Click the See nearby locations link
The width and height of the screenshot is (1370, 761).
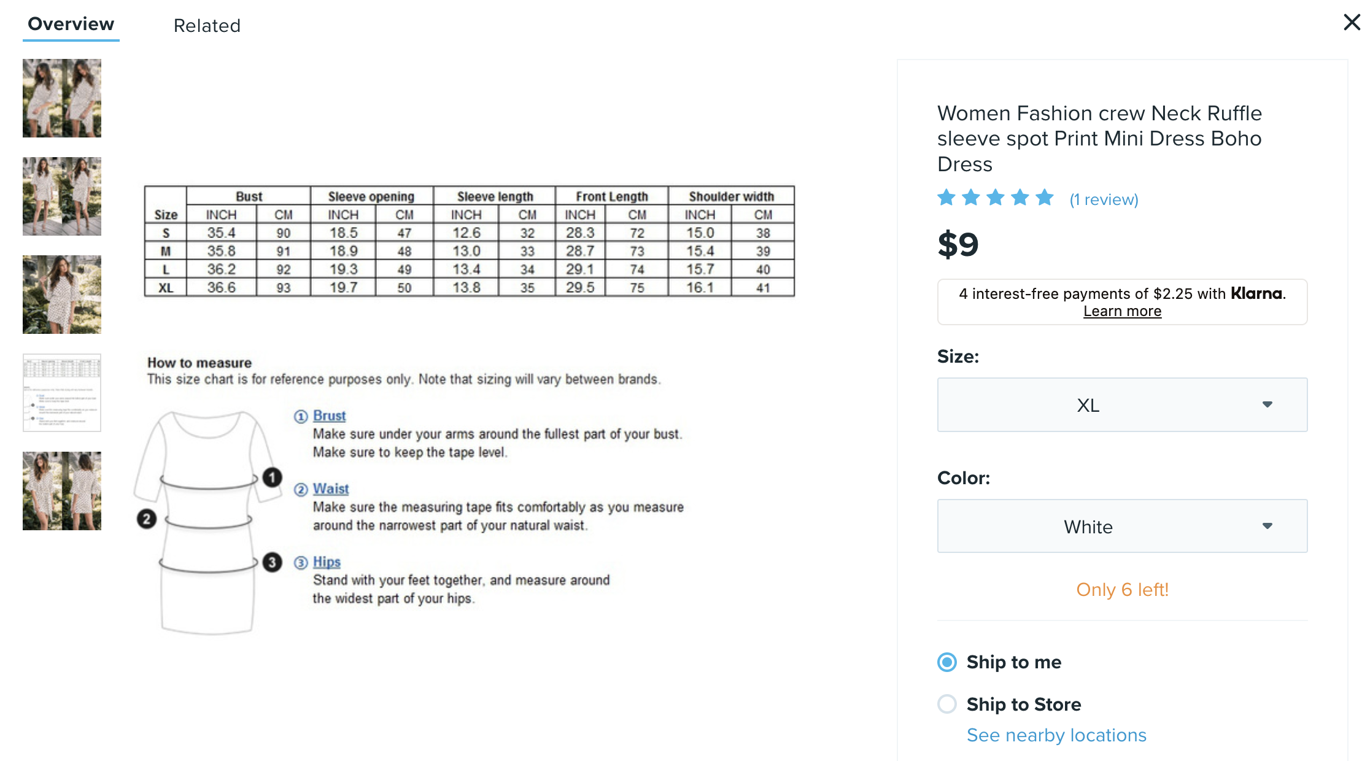(1055, 733)
